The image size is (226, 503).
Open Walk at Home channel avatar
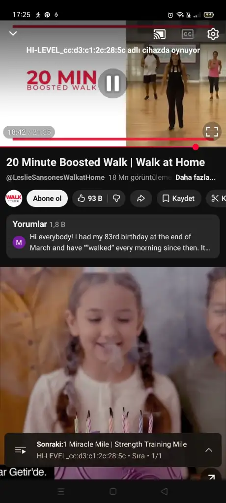pos(14,198)
